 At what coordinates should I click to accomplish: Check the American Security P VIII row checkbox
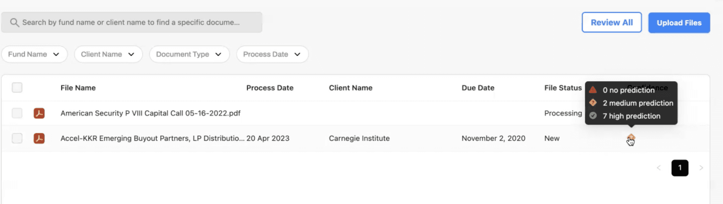point(17,113)
